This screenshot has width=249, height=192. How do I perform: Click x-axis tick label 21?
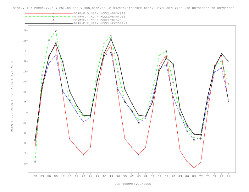[83, 176]
